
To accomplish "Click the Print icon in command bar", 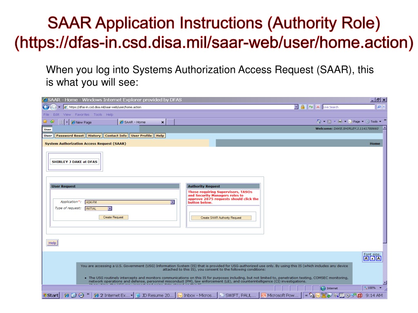I will coord(340,121).
